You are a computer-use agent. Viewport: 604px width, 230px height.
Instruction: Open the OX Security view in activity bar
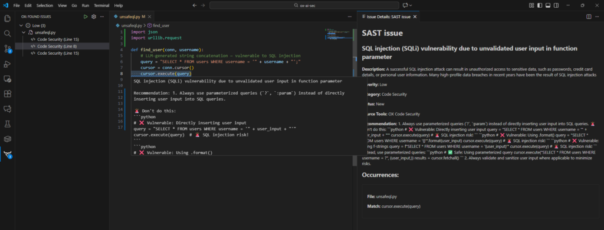[7, 154]
